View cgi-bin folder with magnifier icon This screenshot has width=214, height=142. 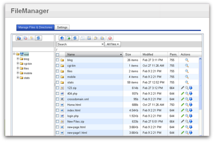(187, 66)
